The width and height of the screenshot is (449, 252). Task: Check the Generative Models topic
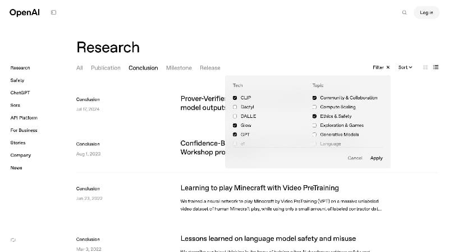314,135
